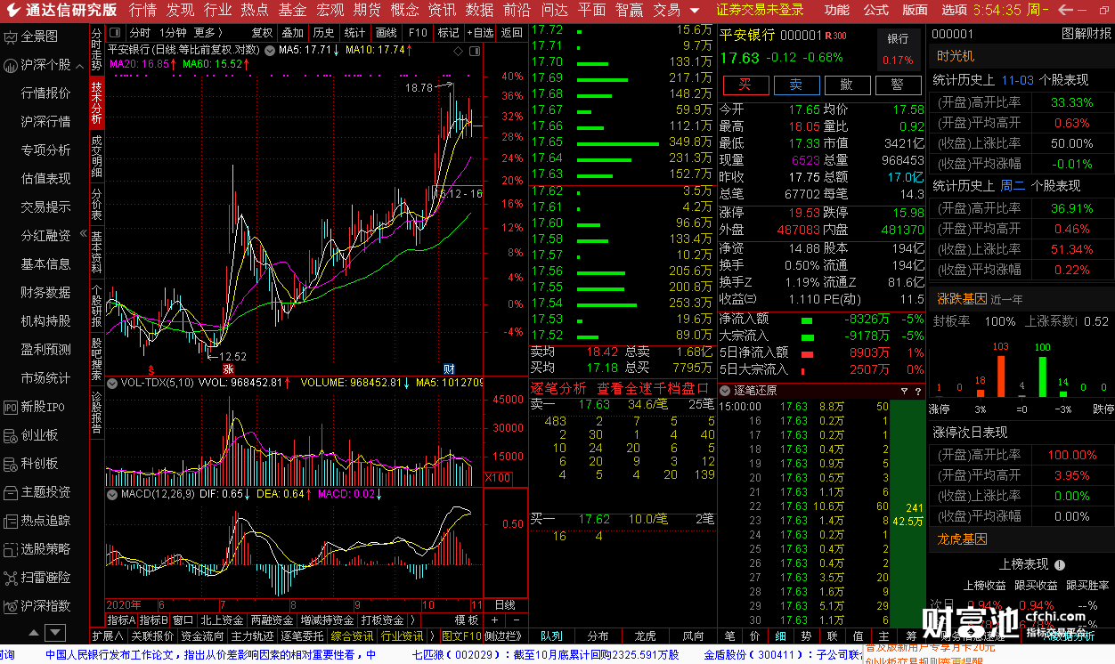This screenshot has height=664, width=1115.
Task: Click the diamond icon above the chart
Action: click(x=458, y=51)
